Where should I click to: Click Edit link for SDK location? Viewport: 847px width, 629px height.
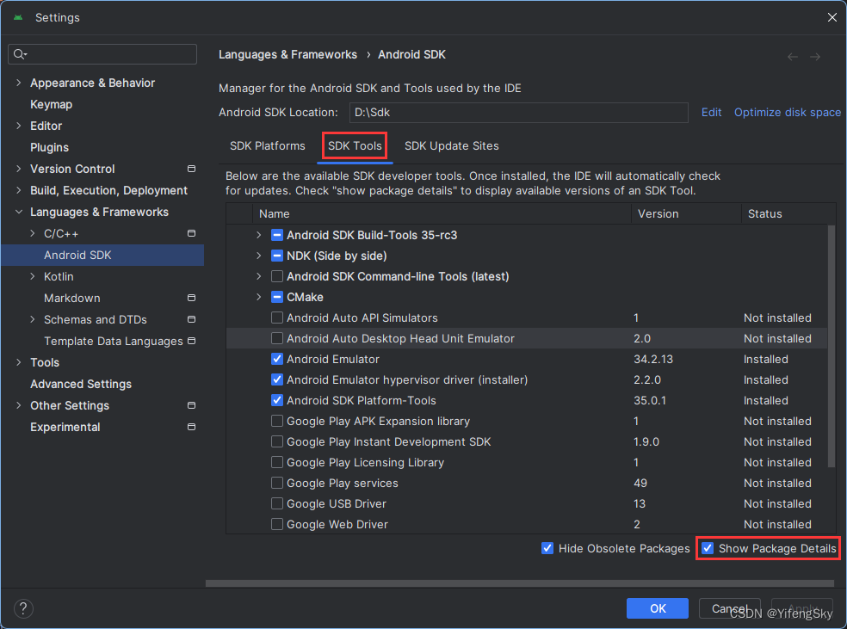[x=711, y=113]
